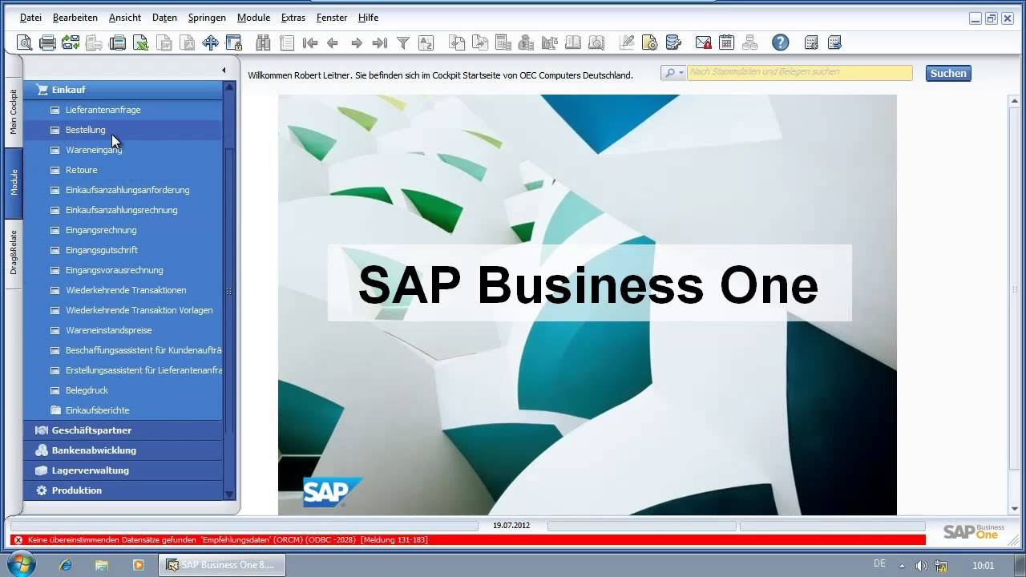
Task: Click the blue Help question mark icon
Action: tap(780, 42)
